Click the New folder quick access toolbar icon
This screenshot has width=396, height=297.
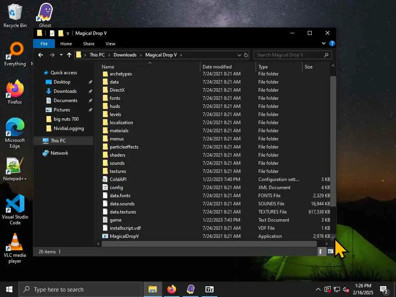(61, 33)
